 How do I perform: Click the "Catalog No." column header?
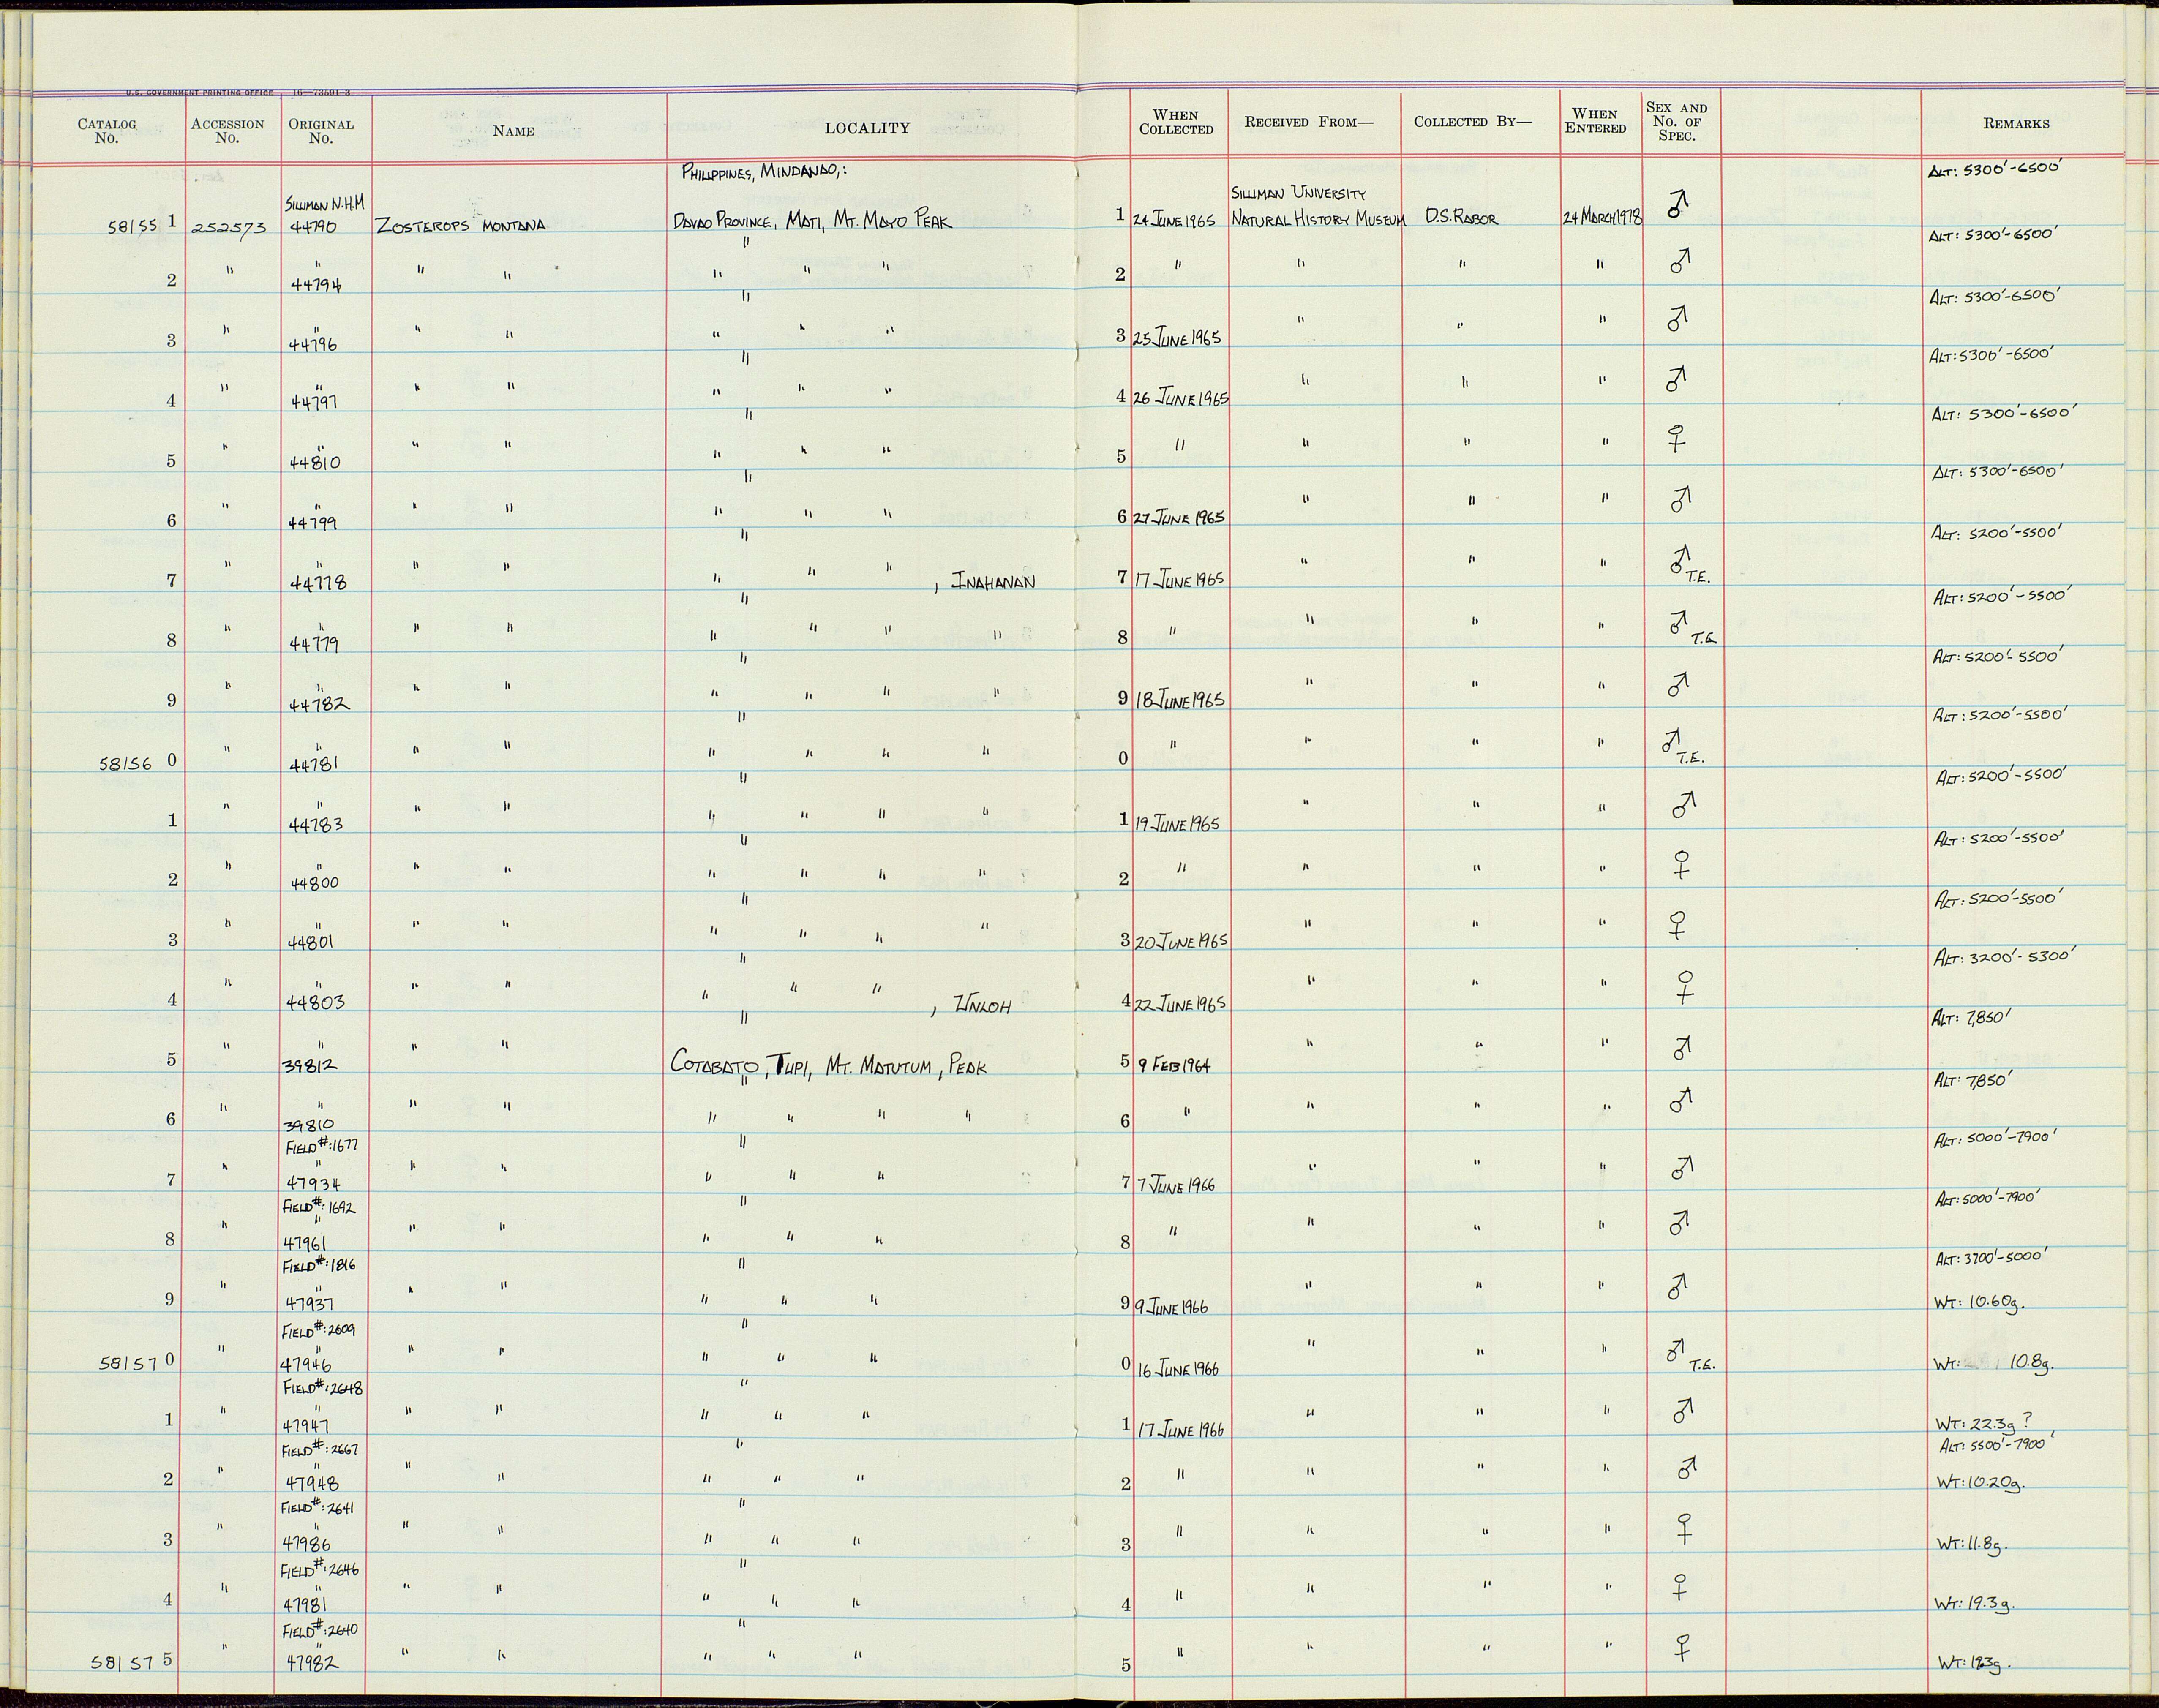106,131
